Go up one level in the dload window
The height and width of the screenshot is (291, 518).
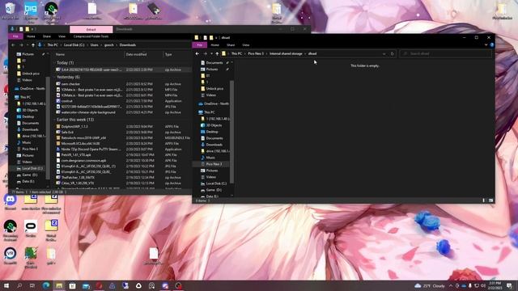(x=217, y=54)
